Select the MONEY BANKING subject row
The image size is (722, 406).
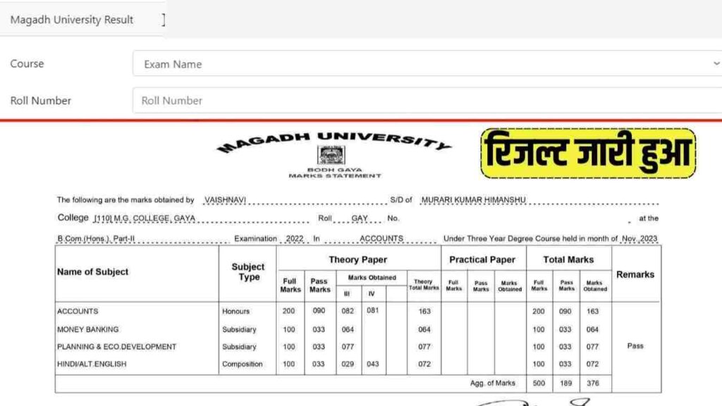coord(88,329)
